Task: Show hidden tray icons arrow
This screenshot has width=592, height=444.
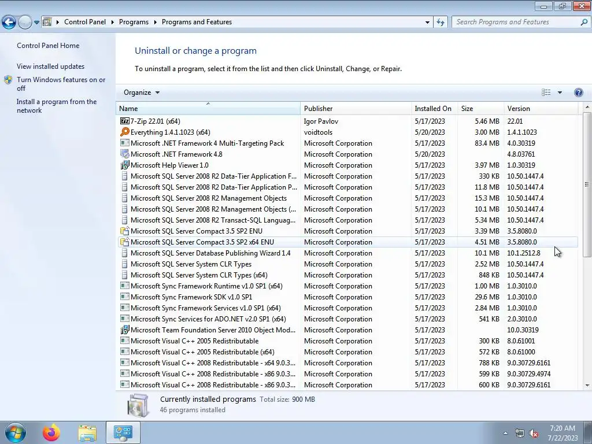Action: click(x=505, y=433)
